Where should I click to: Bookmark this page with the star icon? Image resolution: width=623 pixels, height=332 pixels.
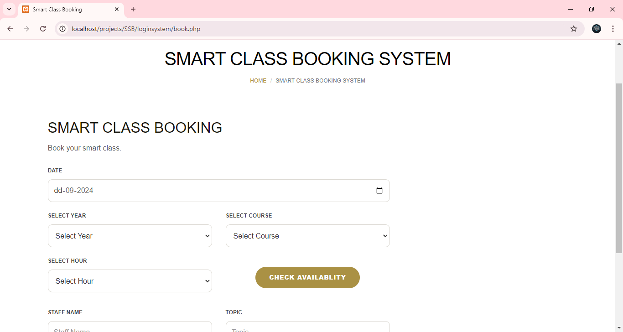click(573, 28)
